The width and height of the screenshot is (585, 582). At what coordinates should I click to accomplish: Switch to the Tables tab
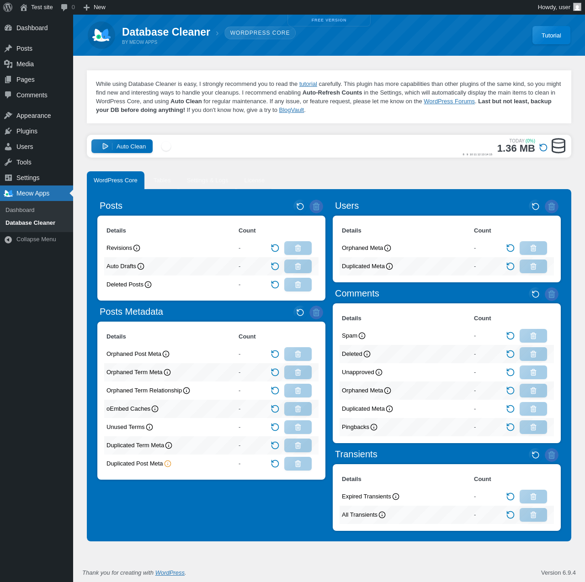pyautogui.click(x=162, y=180)
